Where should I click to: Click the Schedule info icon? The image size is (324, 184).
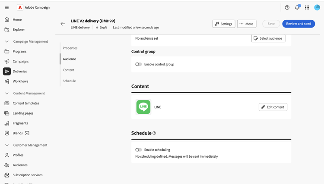pyautogui.click(x=154, y=133)
